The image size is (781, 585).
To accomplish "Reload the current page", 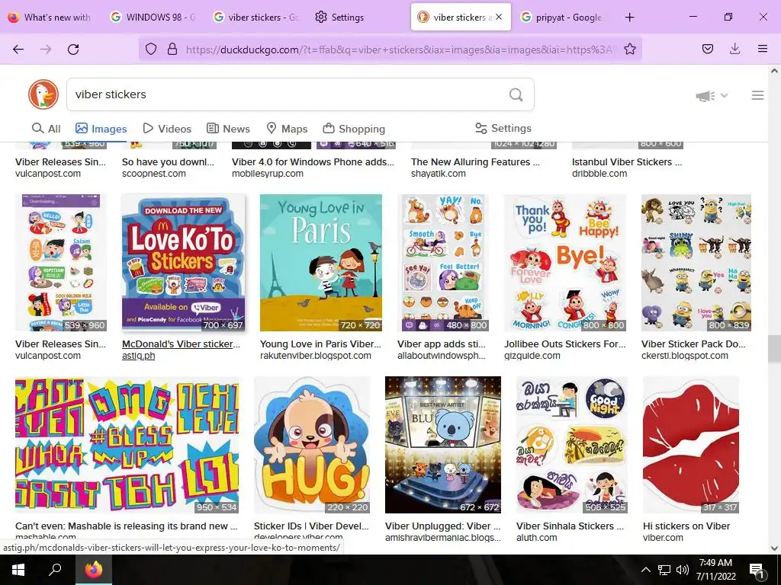I will pyautogui.click(x=73, y=49).
